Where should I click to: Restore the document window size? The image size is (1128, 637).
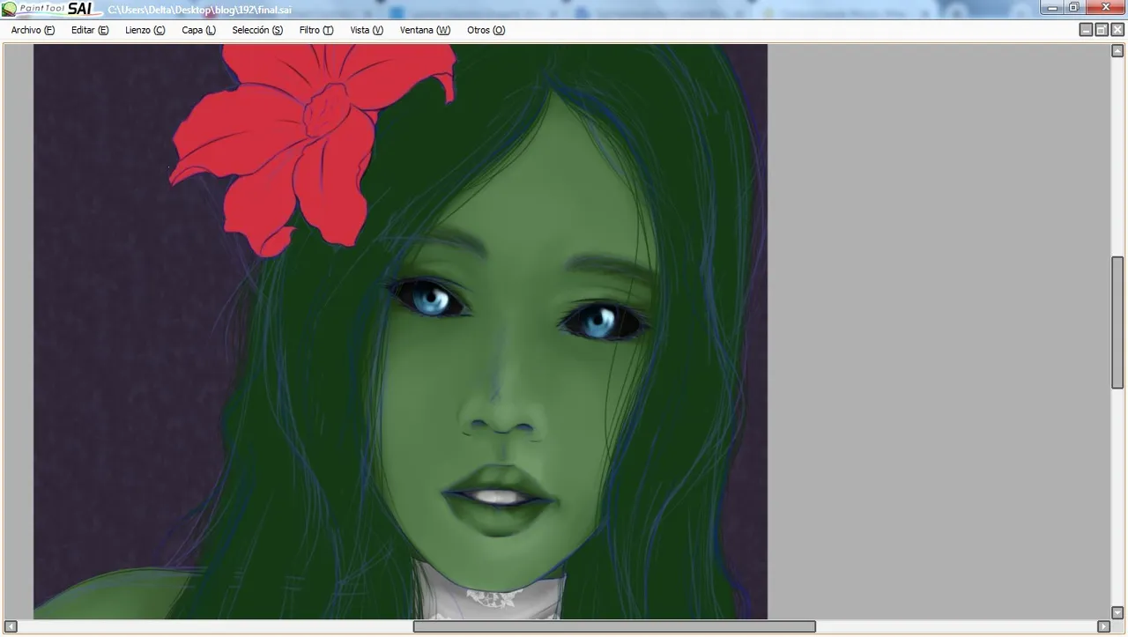(1102, 30)
